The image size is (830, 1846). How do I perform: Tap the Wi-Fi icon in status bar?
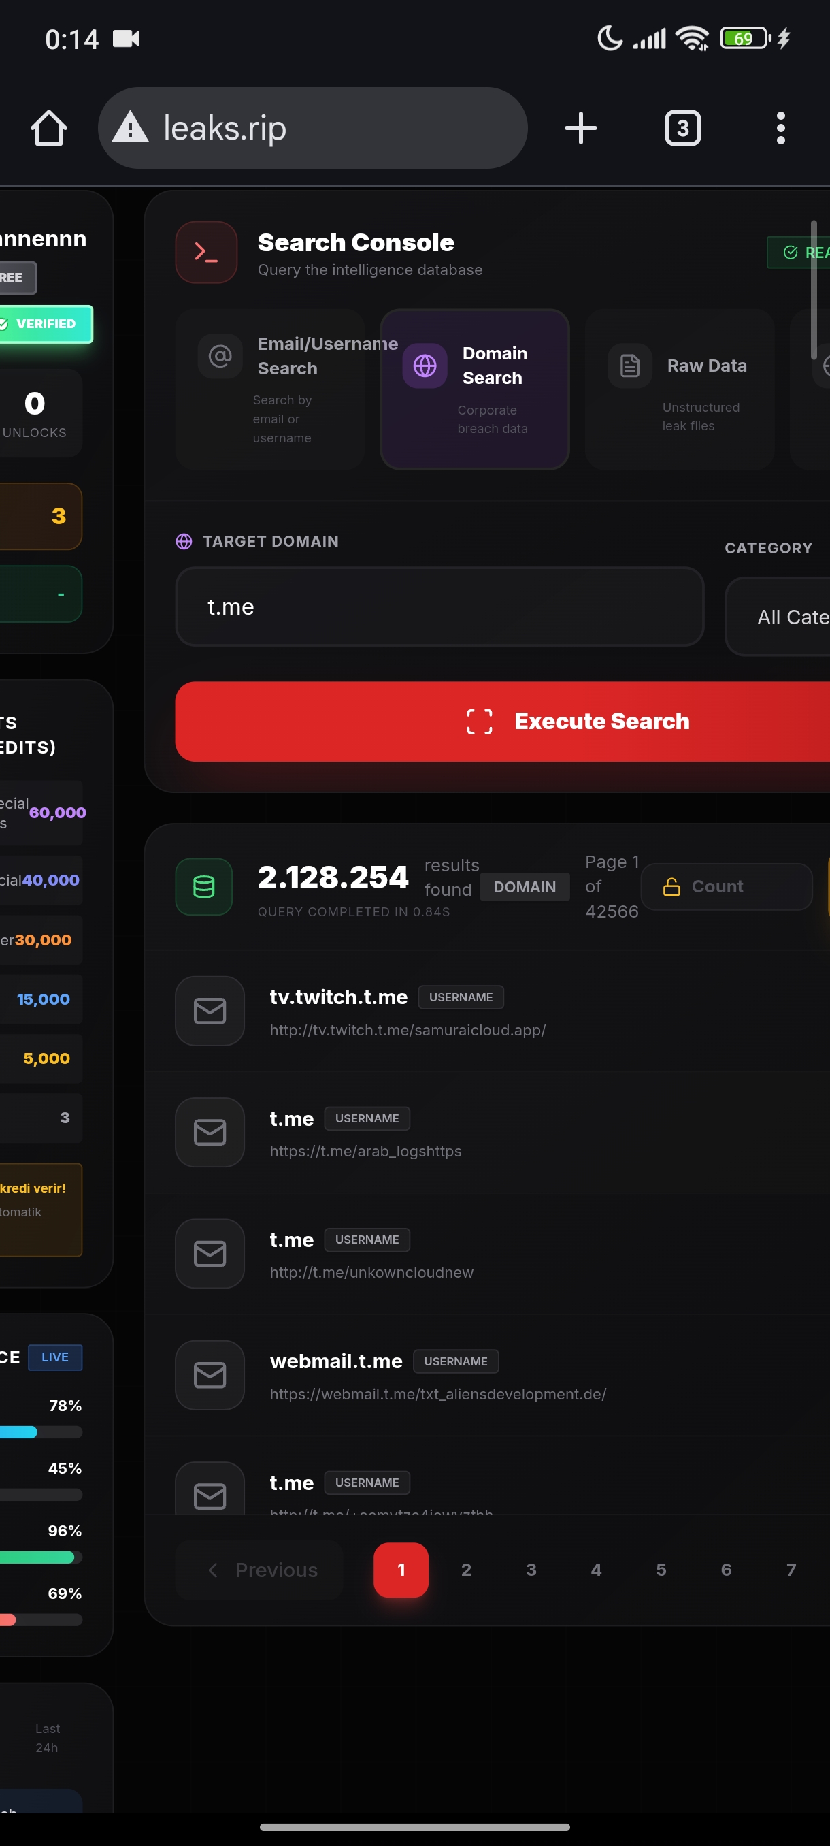(x=693, y=38)
